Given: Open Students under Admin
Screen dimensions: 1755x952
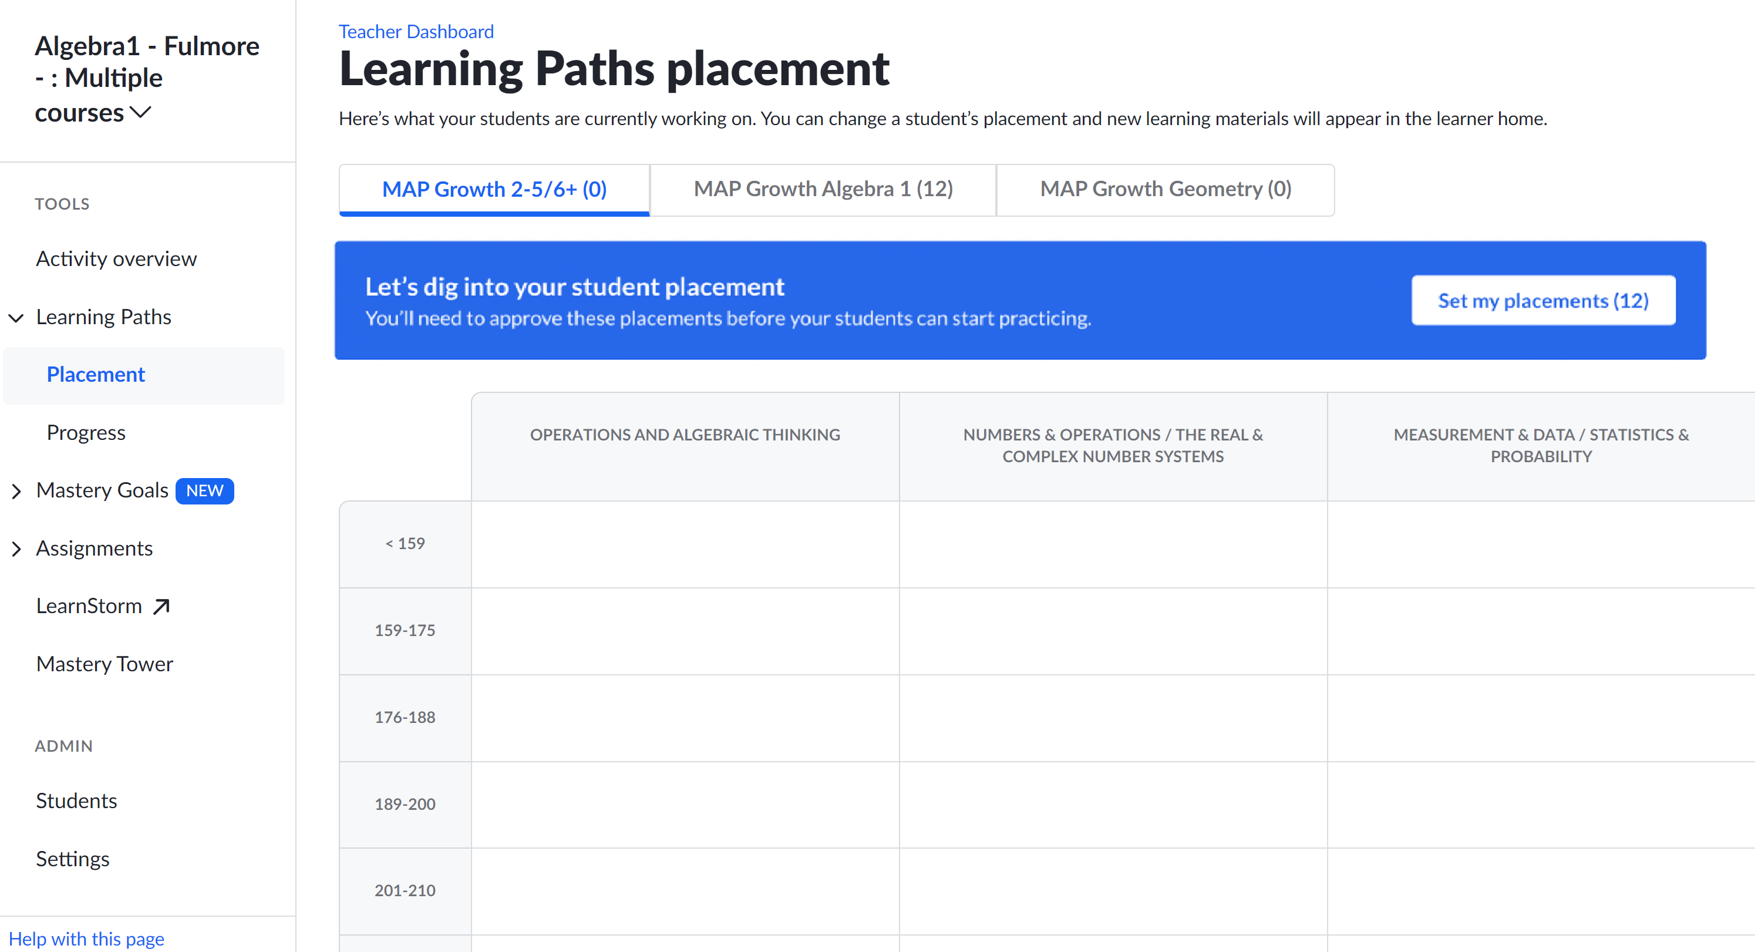Looking at the screenshot, I should (76, 800).
